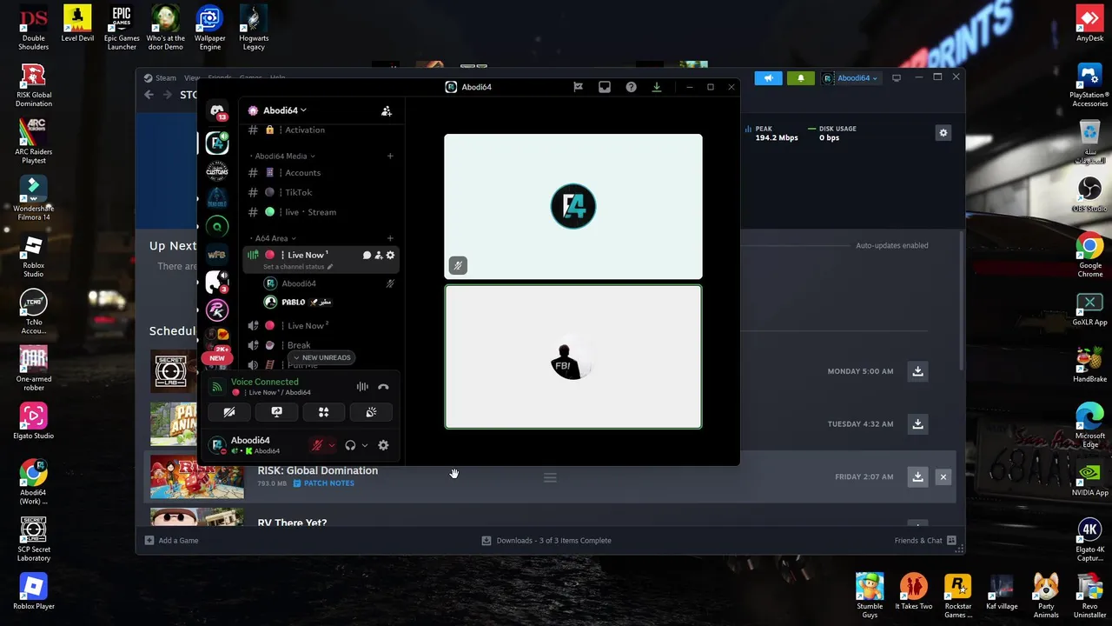1112x626 pixels.
Task: Click Steam announcements megaphone button
Action: [x=768, y=78]
